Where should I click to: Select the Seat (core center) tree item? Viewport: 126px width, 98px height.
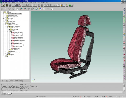point(19,36)
